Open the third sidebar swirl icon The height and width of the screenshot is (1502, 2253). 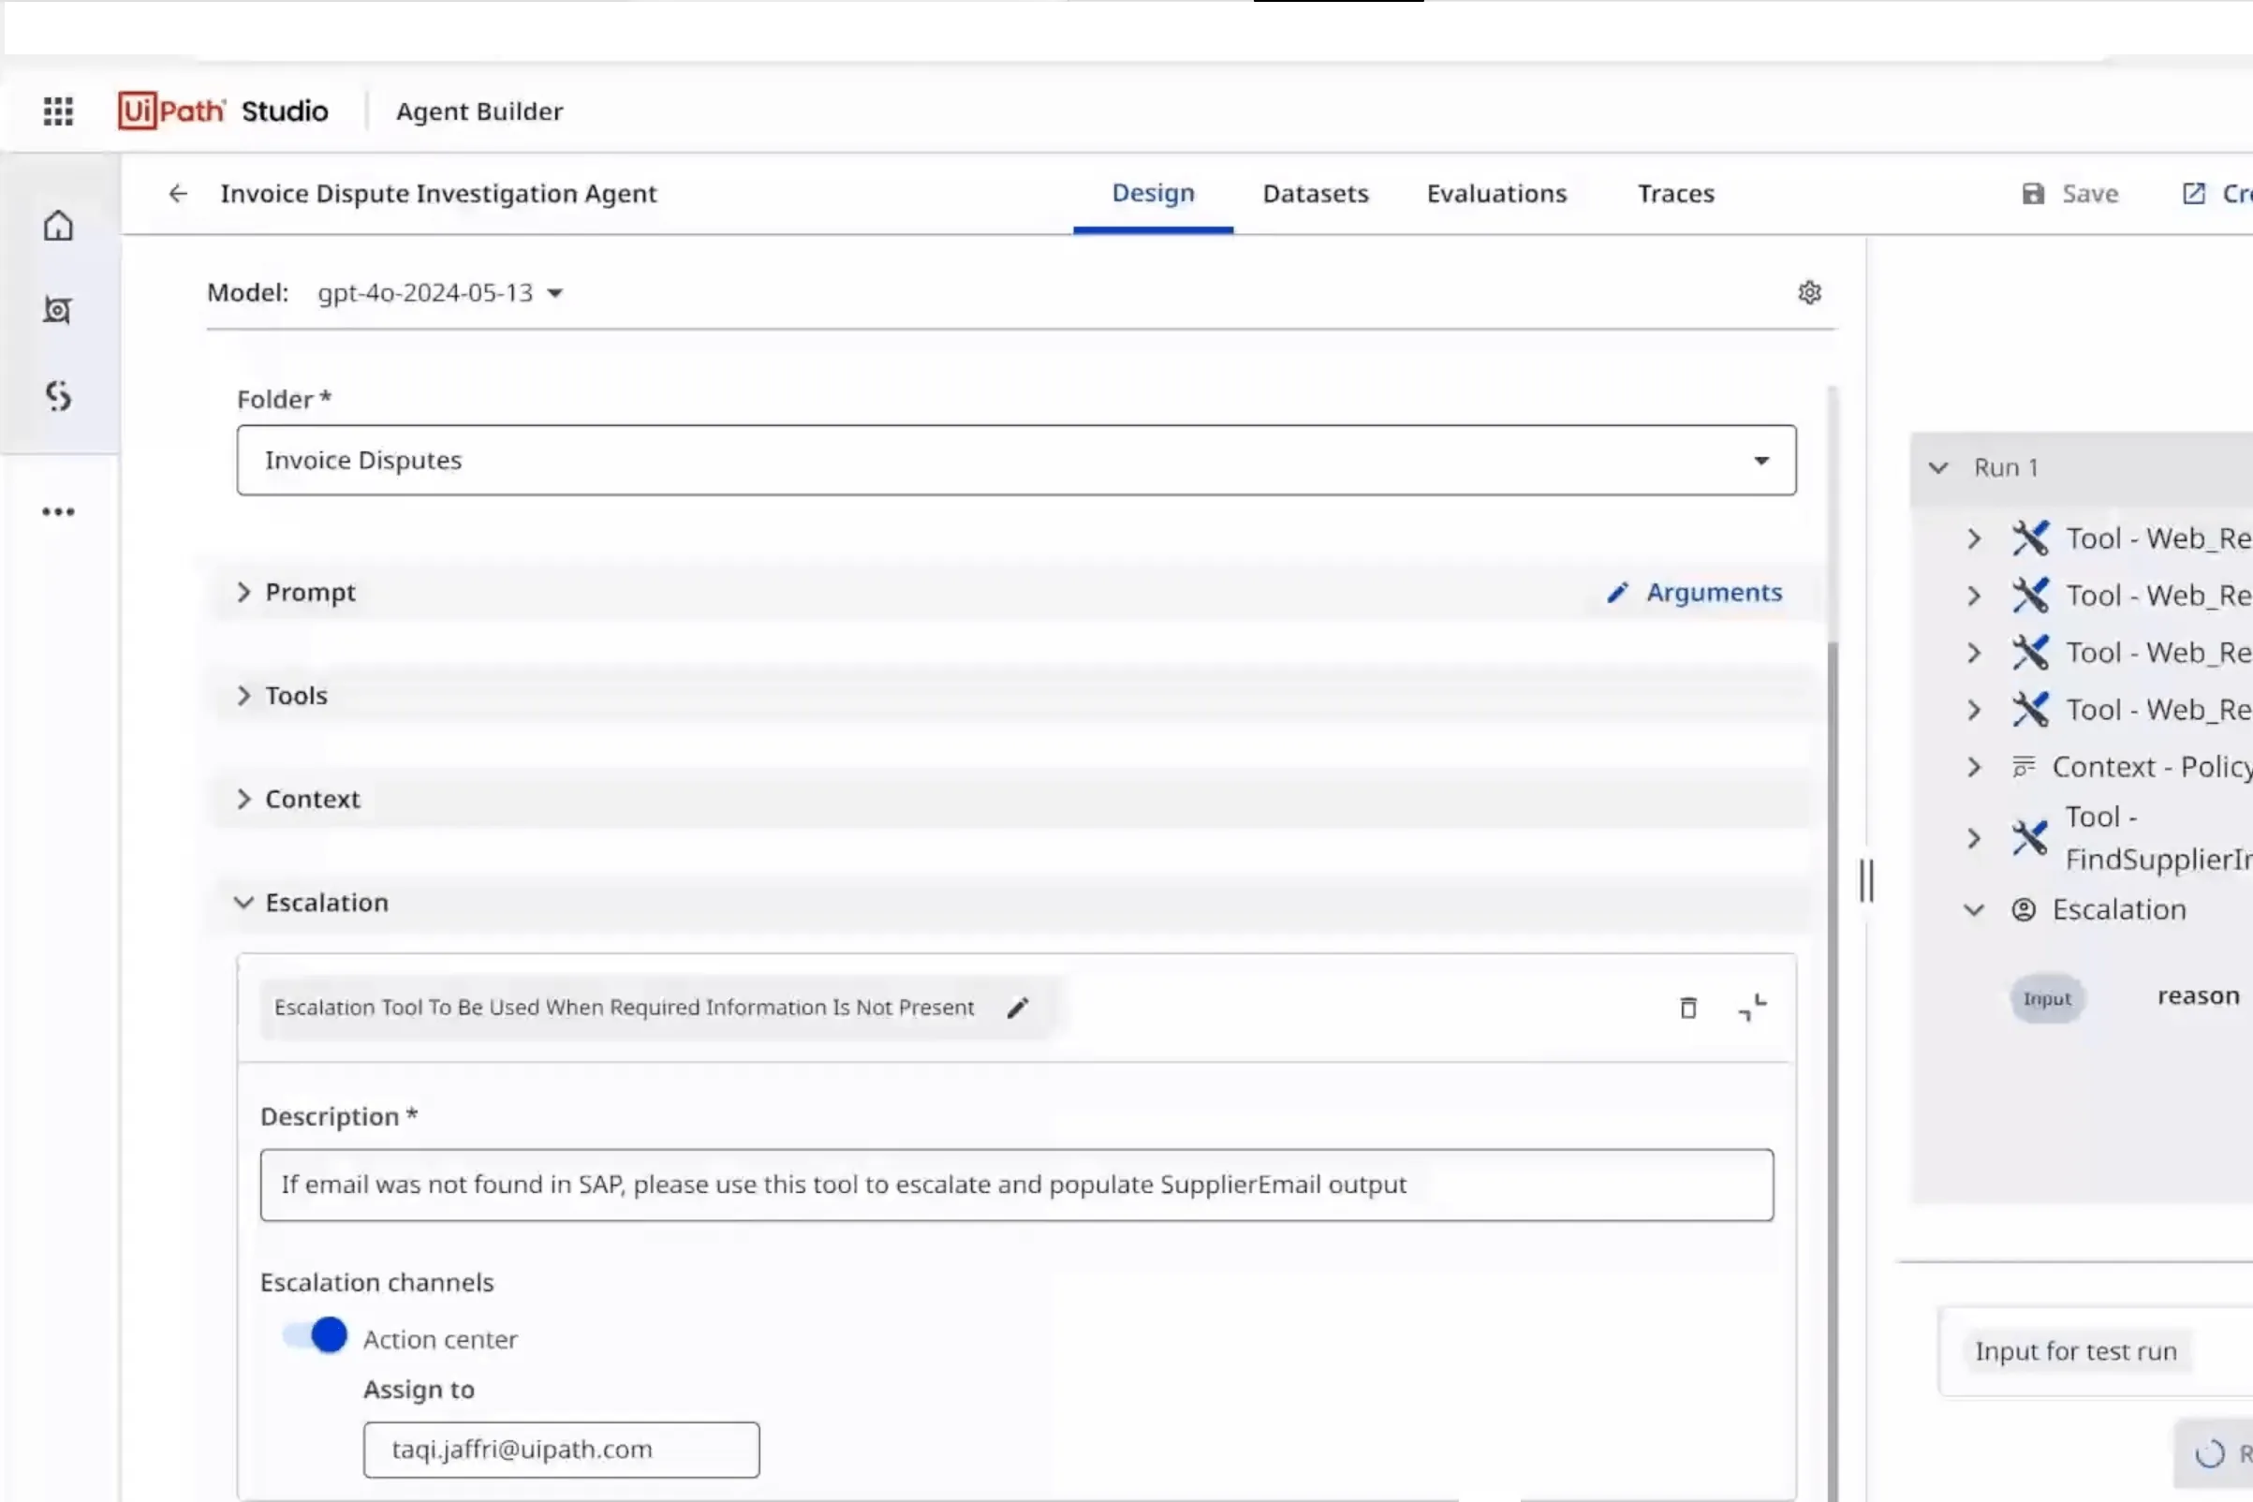58,395
